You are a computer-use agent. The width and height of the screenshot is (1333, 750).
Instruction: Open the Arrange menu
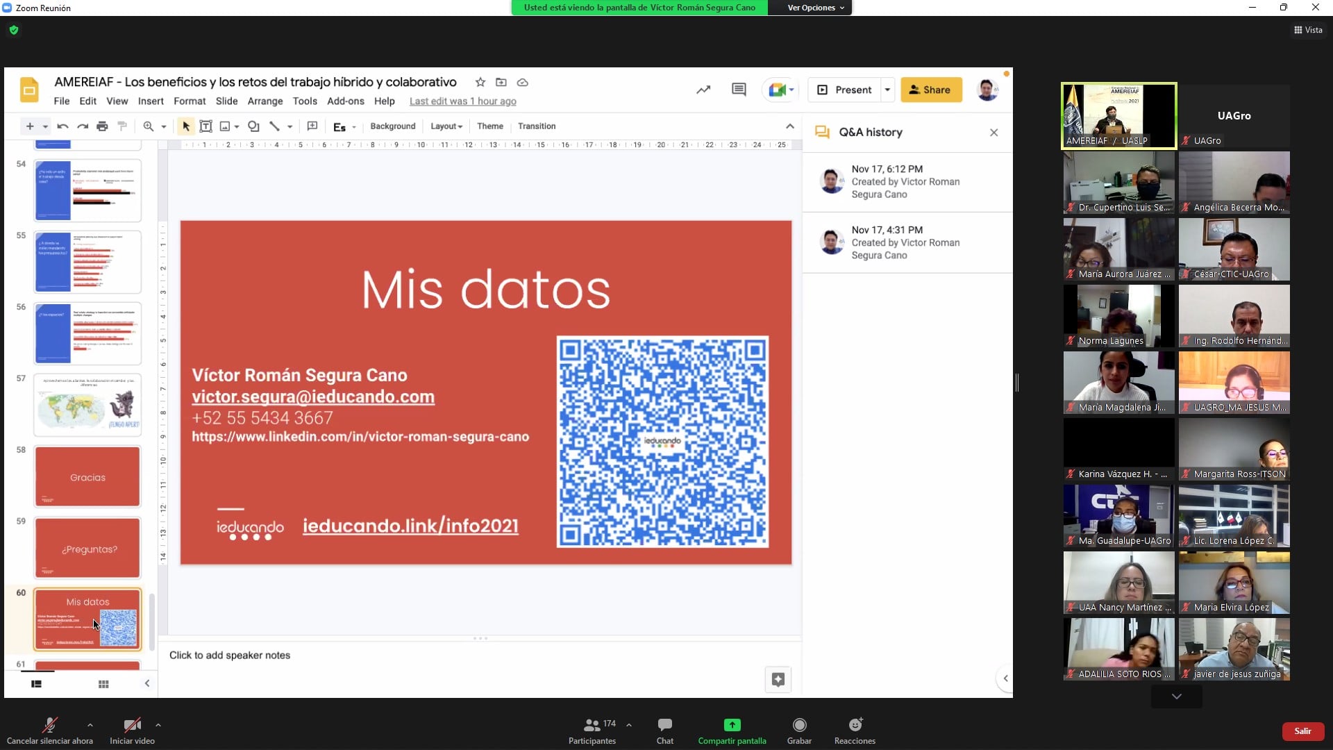[x=265, y=101]
